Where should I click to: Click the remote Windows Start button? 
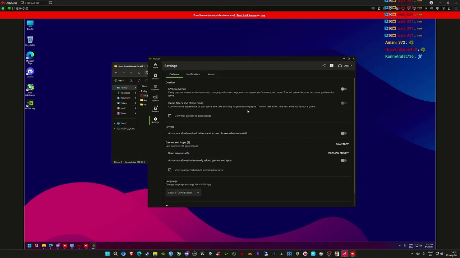(x=29, y=246)
